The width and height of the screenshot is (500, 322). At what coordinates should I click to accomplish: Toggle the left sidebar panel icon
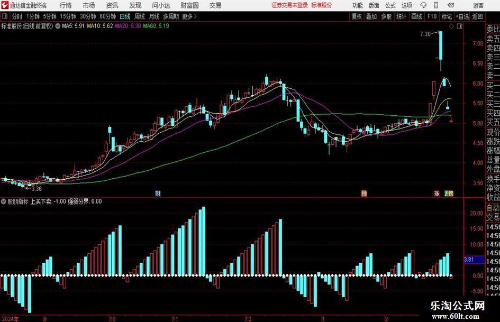click(4, 16)
